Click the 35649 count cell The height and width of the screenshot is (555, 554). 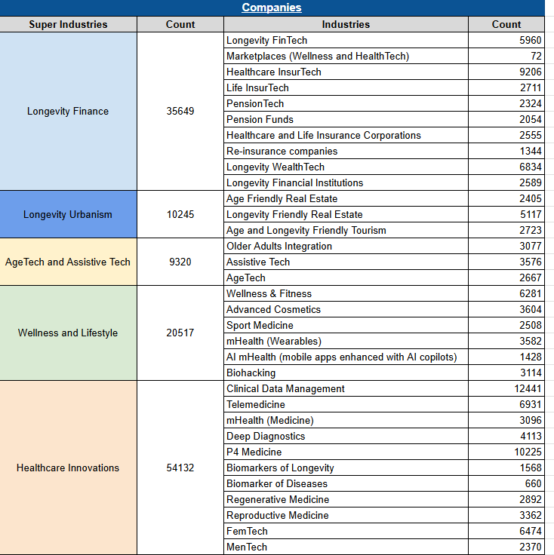pos(180,111)
